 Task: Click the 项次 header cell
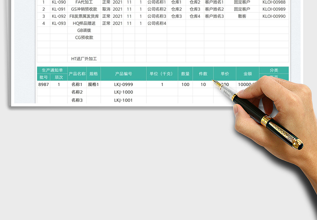(x=59, y=77)
